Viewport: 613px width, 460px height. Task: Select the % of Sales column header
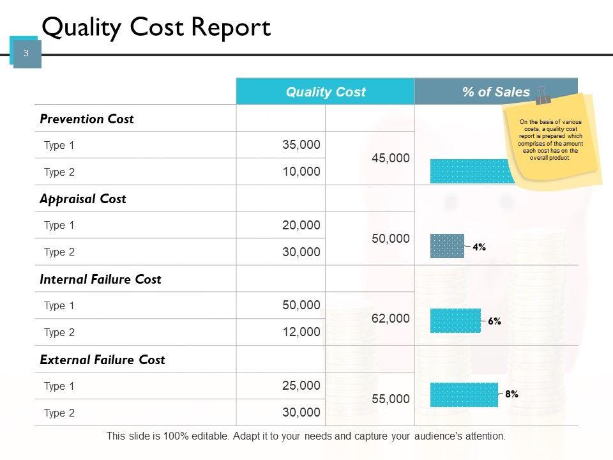[496, 92]
